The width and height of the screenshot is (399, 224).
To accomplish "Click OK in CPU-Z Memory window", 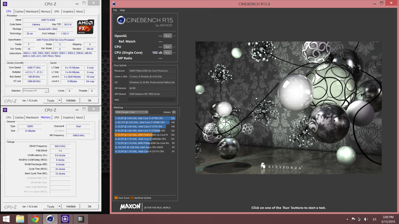I will [x=89, y=206].
